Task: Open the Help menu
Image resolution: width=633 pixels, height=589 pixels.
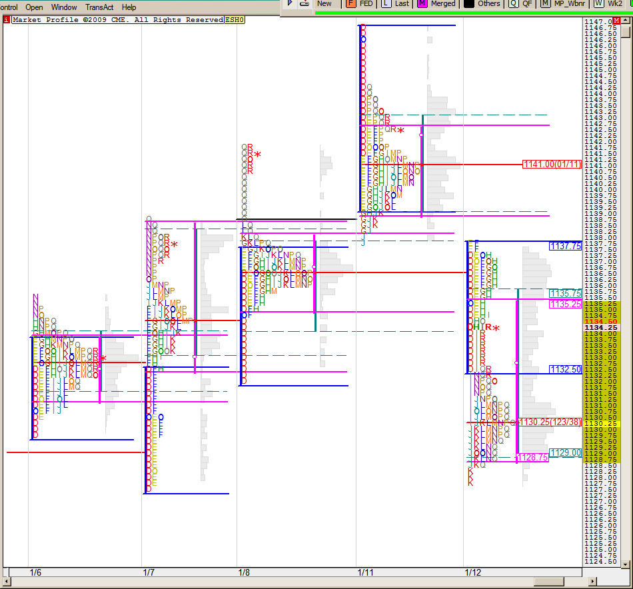Action: 129,7
